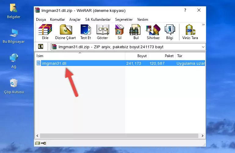Screen dimensions: 235x153
Task: Click the help question mark button
Action: point(185,10)
